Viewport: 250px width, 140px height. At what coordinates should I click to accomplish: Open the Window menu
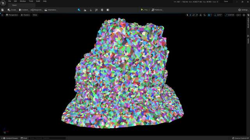coord(23,1)
